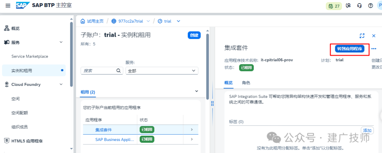Screen dimensions: 382x153
Task: Open details arrow for 集成套件 row
Action: pyautogui.click(x=192, y=130)
